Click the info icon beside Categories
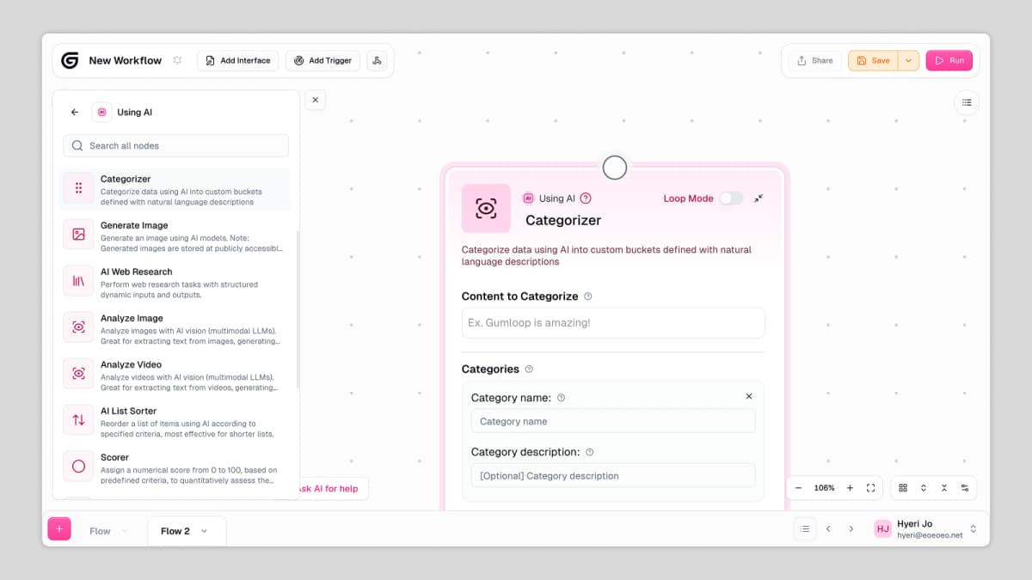 529,369
